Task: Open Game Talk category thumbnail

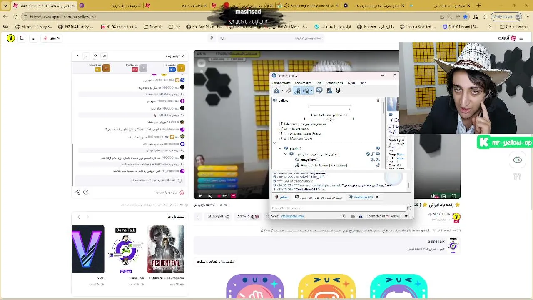Action: pos(126,249)
